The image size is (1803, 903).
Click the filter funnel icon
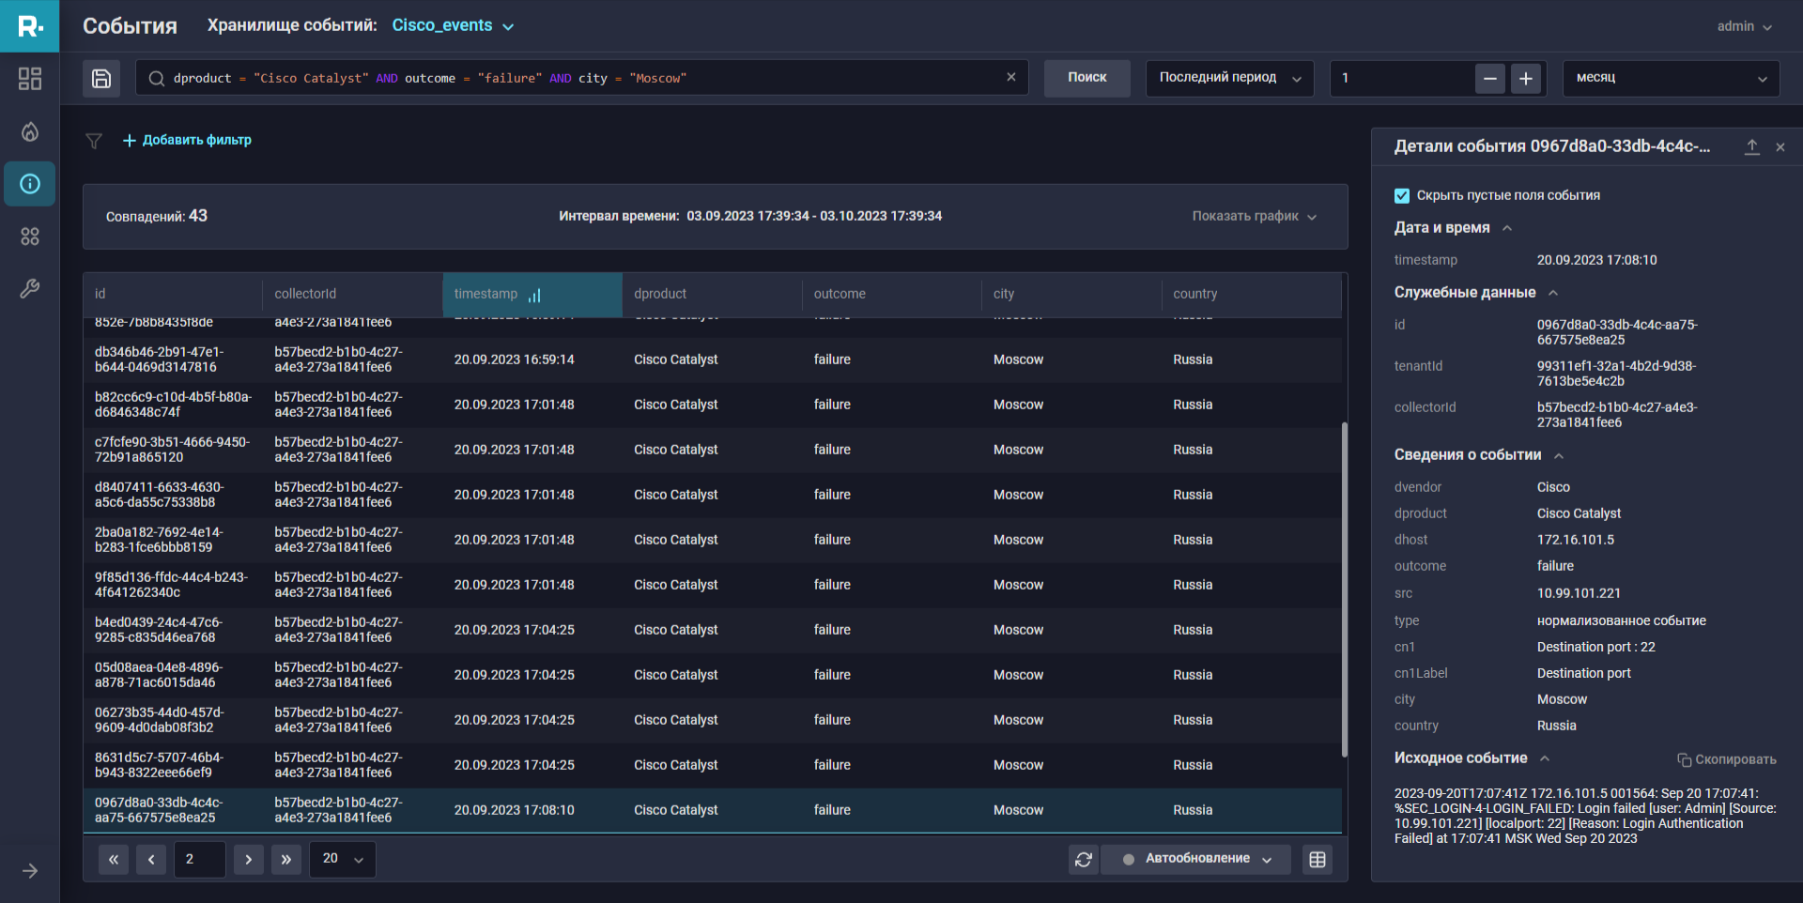94,141
